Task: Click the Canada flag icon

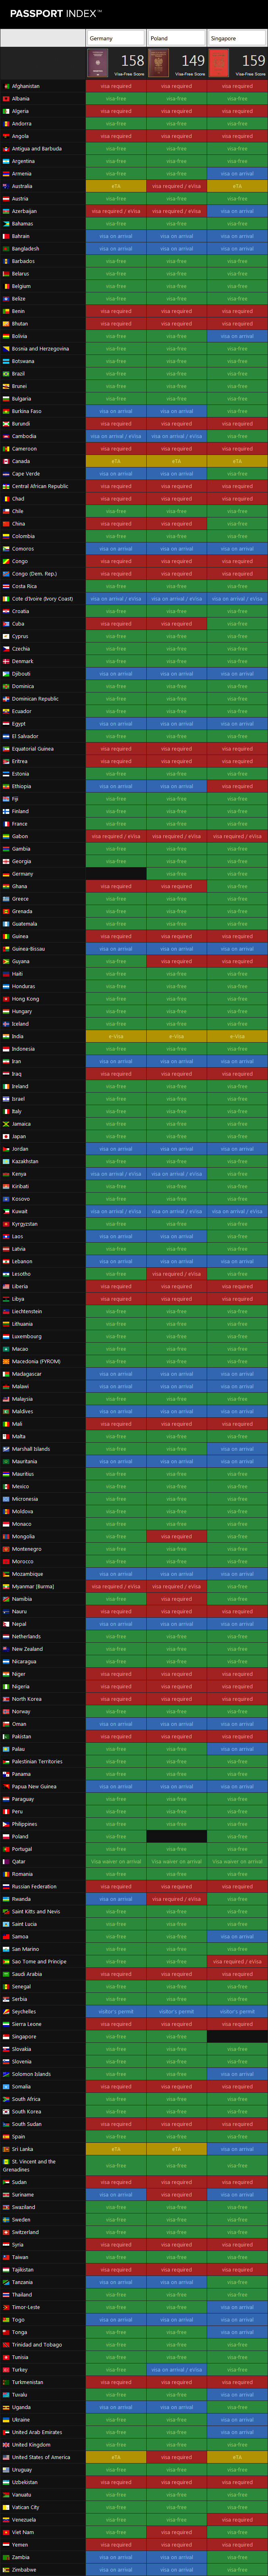Action: coord(6,462)
